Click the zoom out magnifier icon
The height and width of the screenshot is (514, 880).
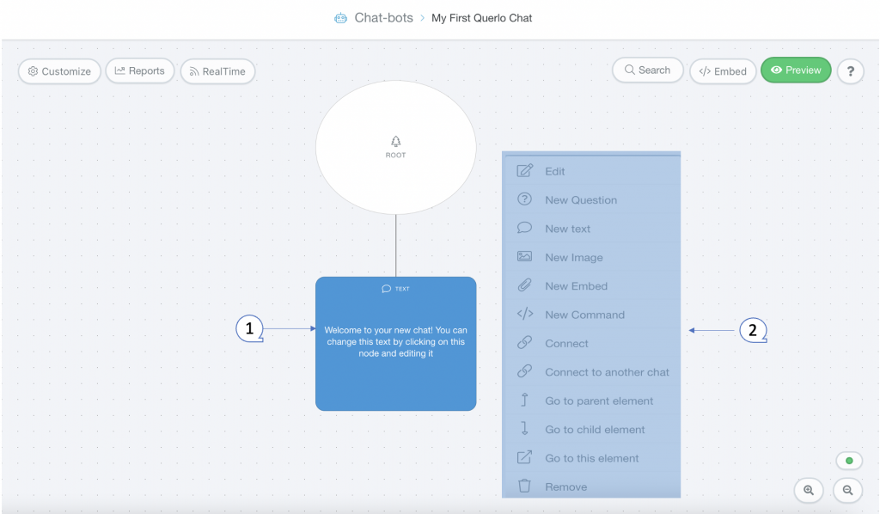point(847,490)
